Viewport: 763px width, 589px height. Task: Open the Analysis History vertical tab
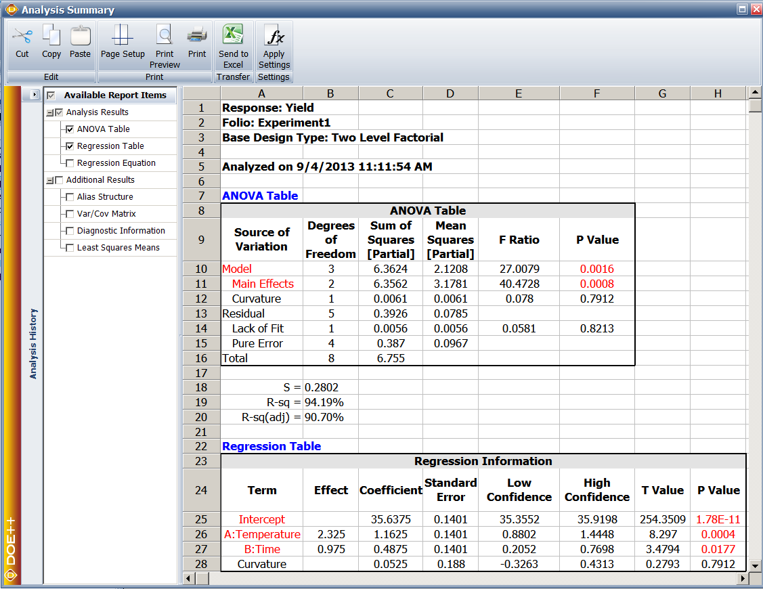click(33, 343)
